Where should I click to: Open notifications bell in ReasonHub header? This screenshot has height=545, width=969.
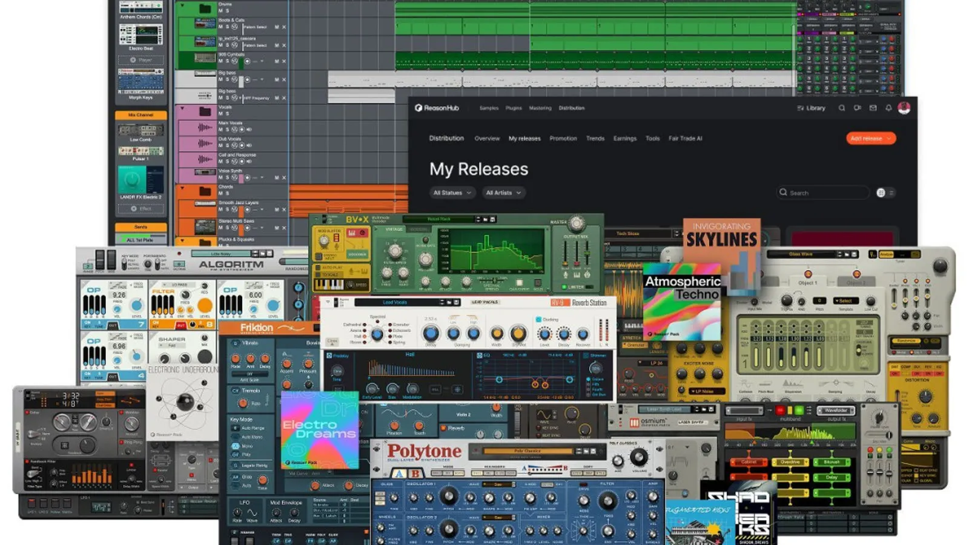pos(888,108)
